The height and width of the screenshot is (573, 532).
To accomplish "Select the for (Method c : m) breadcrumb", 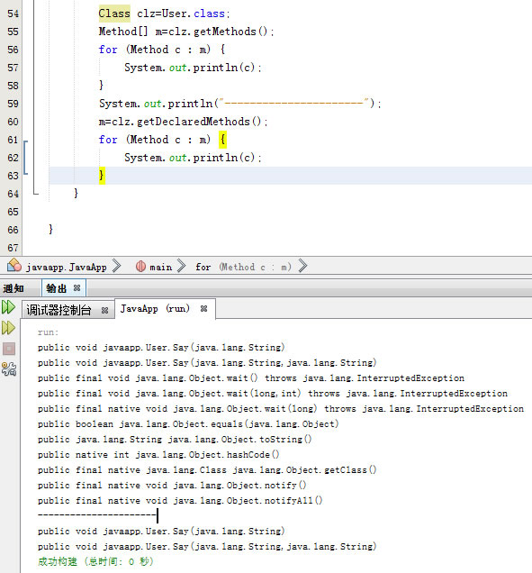I will point(244,268).
